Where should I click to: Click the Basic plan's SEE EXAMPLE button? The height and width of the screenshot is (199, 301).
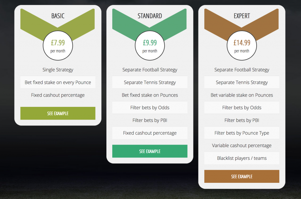point(58,113)
